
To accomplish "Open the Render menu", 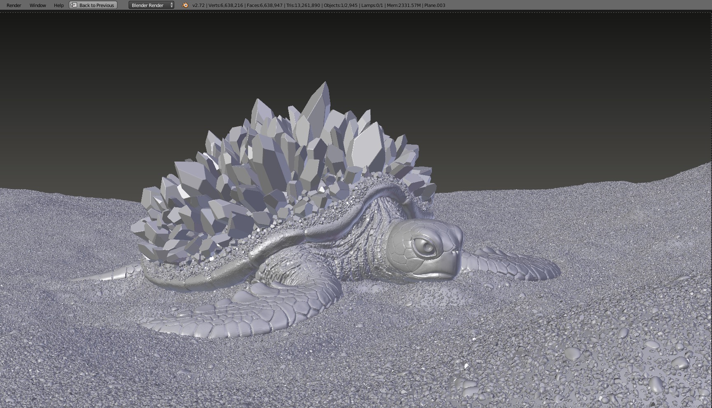I will 14,5.
